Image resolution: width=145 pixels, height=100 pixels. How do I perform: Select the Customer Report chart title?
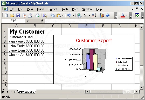coord(94,40)
